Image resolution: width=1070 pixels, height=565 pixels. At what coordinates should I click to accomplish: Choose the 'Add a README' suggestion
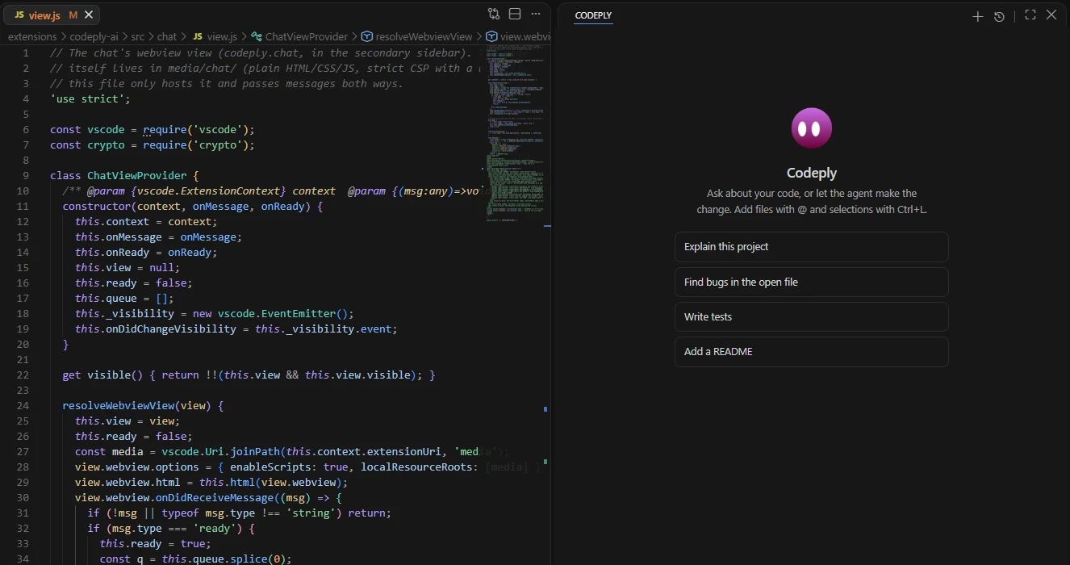tap(811, 351)
